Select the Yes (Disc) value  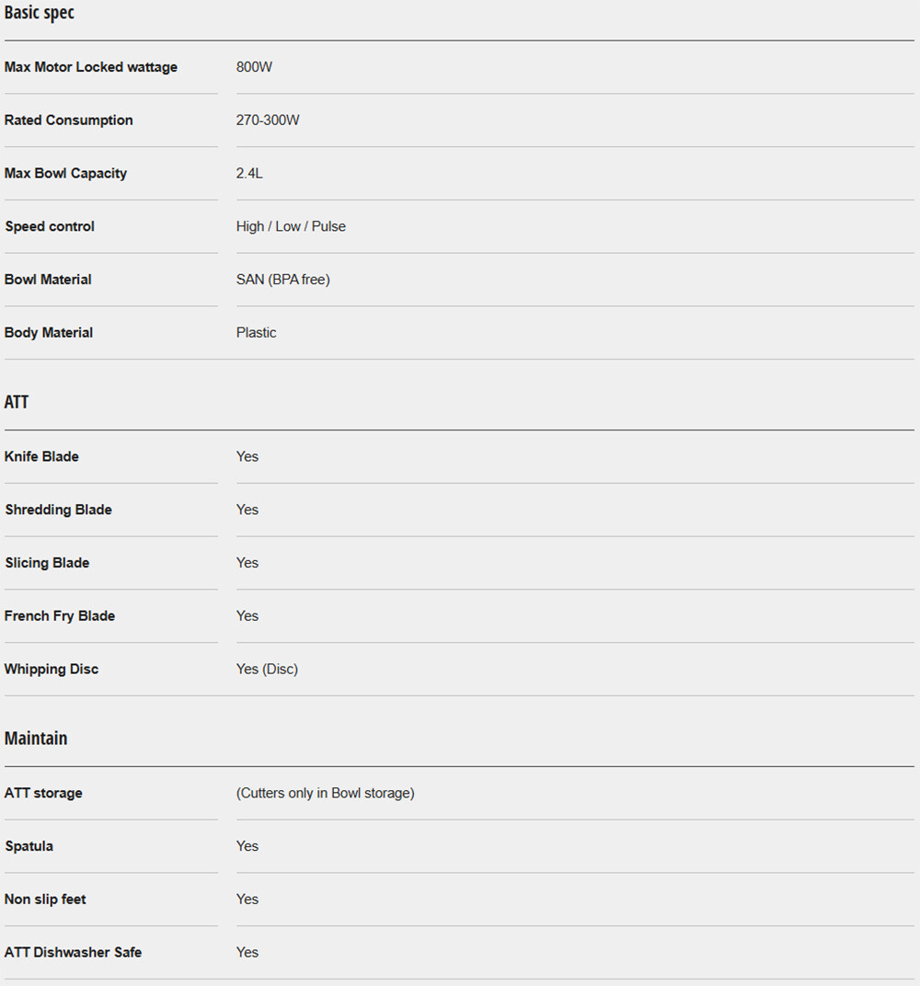coord(267,670)
